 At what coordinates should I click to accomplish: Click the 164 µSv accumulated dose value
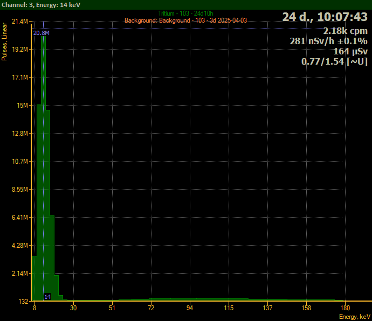[350, 52]
